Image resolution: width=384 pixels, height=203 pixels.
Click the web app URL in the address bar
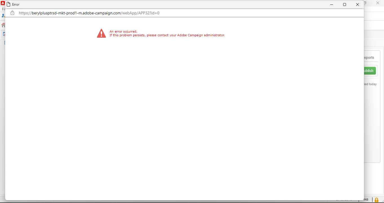point(89,13)
